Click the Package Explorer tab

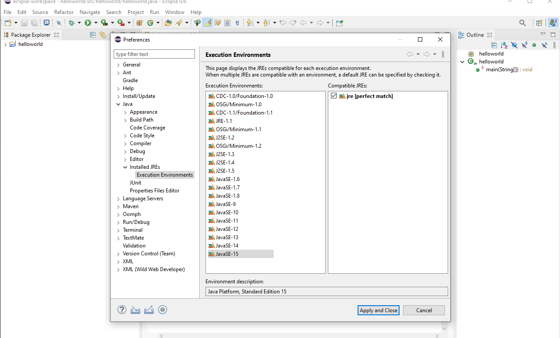[x=31, y=35]
